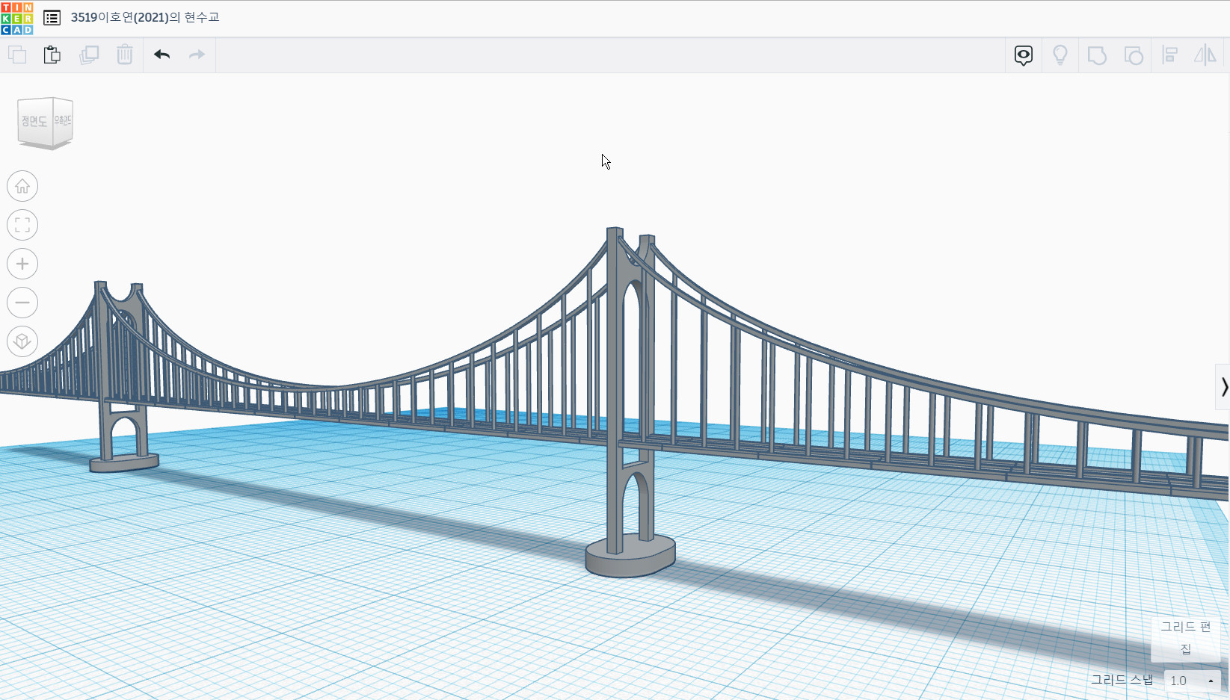Click the Group shapes icon
Image resolution: width=1230 pixels, height=700 pixels.
pos(1097,55)
